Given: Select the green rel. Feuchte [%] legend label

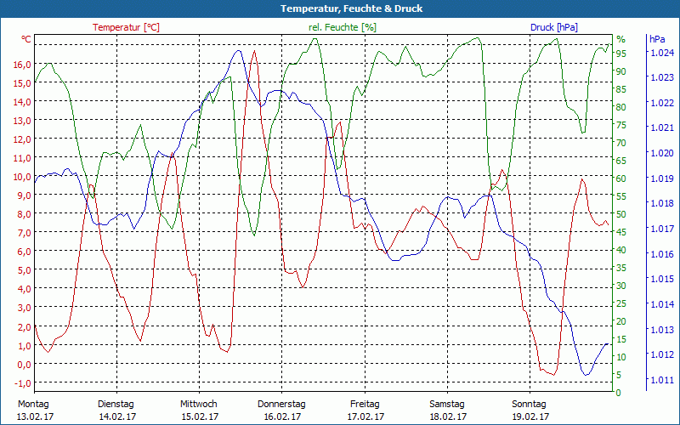Looking at the screenshot, I should point(342,27).
